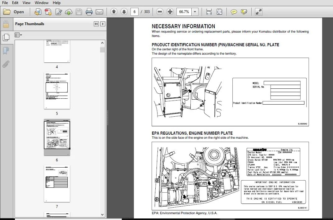The height and width of the screenshot is (220, 333).
Task: Toggle the Page Thumbnails panel icon
Action: [6, 38]
